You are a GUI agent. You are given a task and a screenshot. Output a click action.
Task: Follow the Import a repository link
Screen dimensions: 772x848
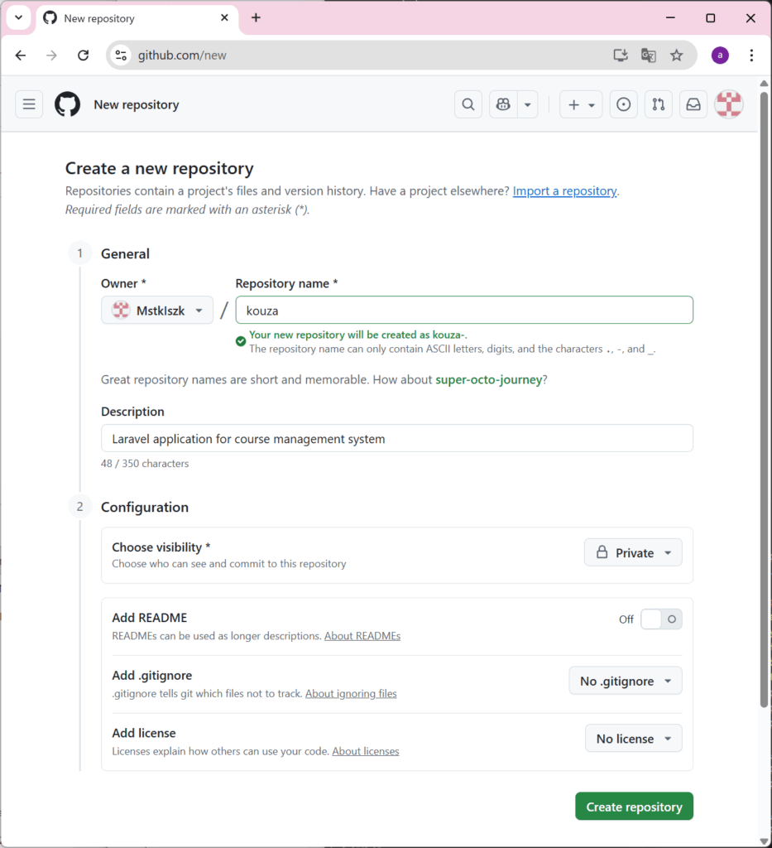pos(564,191)
